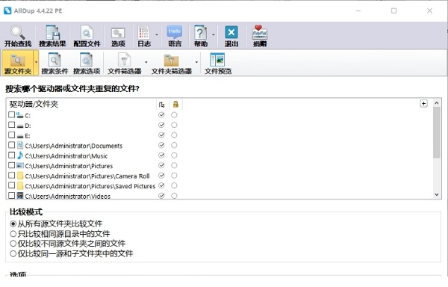This screenshot has height=287, width=448.
Task: Check the E: drive checkbox
Action: tap(11, 135)
